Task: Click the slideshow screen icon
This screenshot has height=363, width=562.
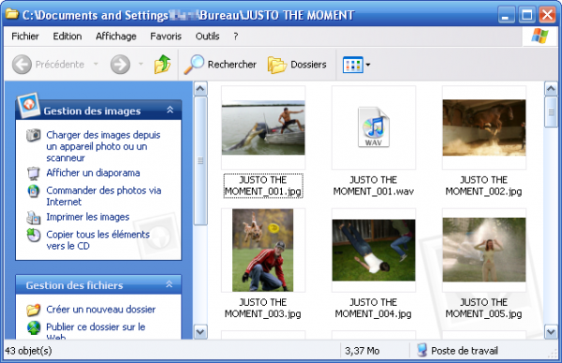Action: tap(34, 173)
